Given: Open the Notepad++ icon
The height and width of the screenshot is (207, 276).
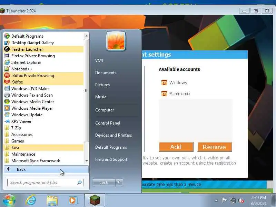Looking at the screenshot, I should point(7,69).
